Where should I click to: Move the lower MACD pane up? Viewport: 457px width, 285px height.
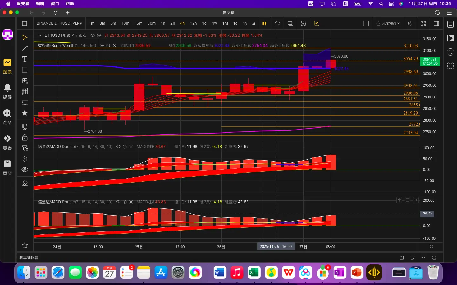click(x=399, y=200)
